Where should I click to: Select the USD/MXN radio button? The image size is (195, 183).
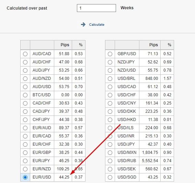110,152
